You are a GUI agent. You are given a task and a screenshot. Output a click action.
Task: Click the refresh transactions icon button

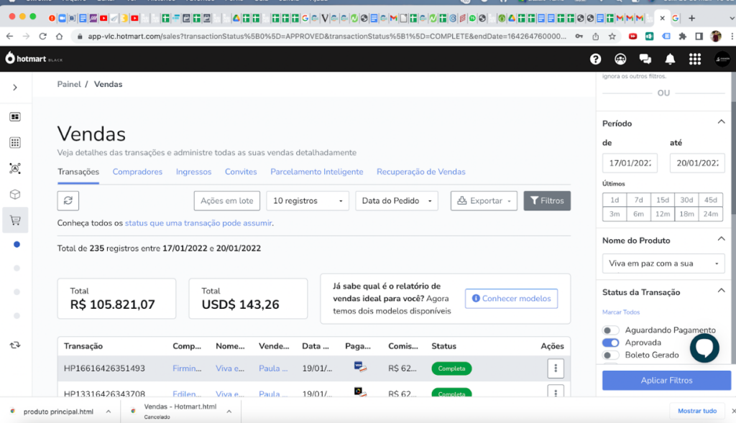pos(68,201)
